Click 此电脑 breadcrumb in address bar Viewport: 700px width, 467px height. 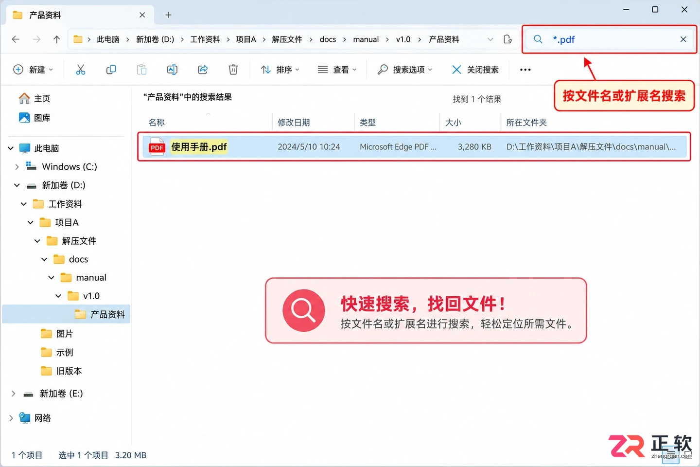pyautogui.click(x=108, y=39)
